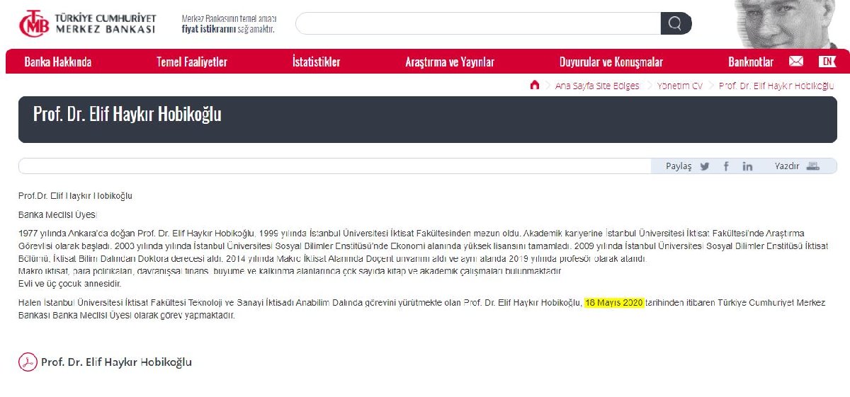Click Ana Sayfa Site Bölges breadcrumb
This screenshot has height=397, width=850.
596,86
